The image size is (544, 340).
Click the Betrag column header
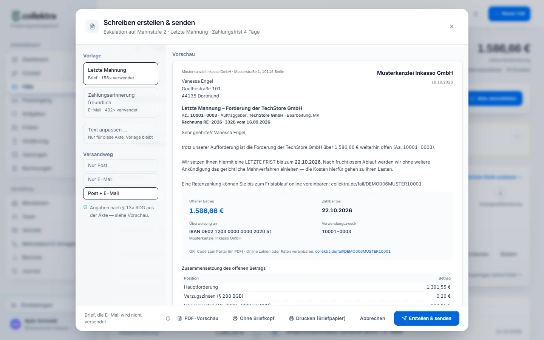(x=444, y=278)
